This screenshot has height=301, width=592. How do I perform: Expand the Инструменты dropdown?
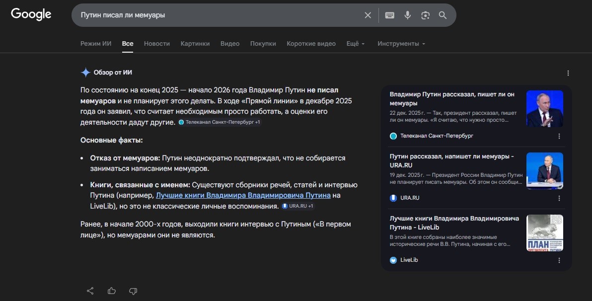401,43
